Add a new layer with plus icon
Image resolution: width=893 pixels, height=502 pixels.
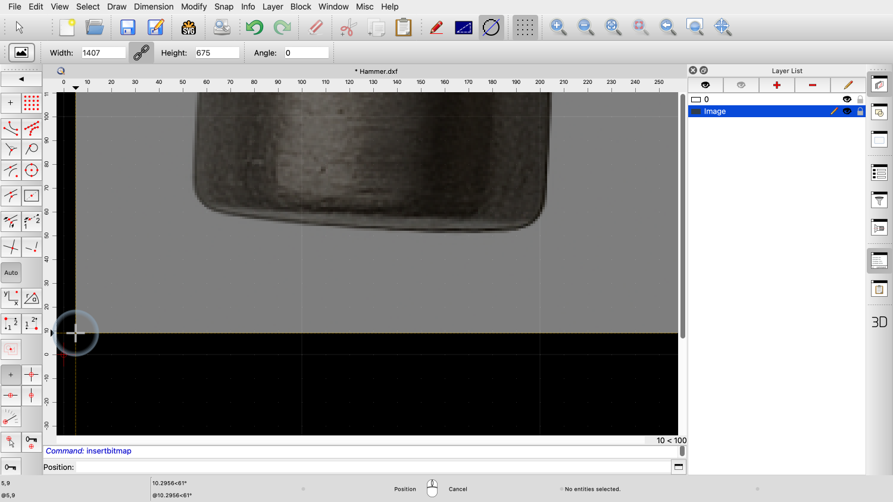click(776, 85)
